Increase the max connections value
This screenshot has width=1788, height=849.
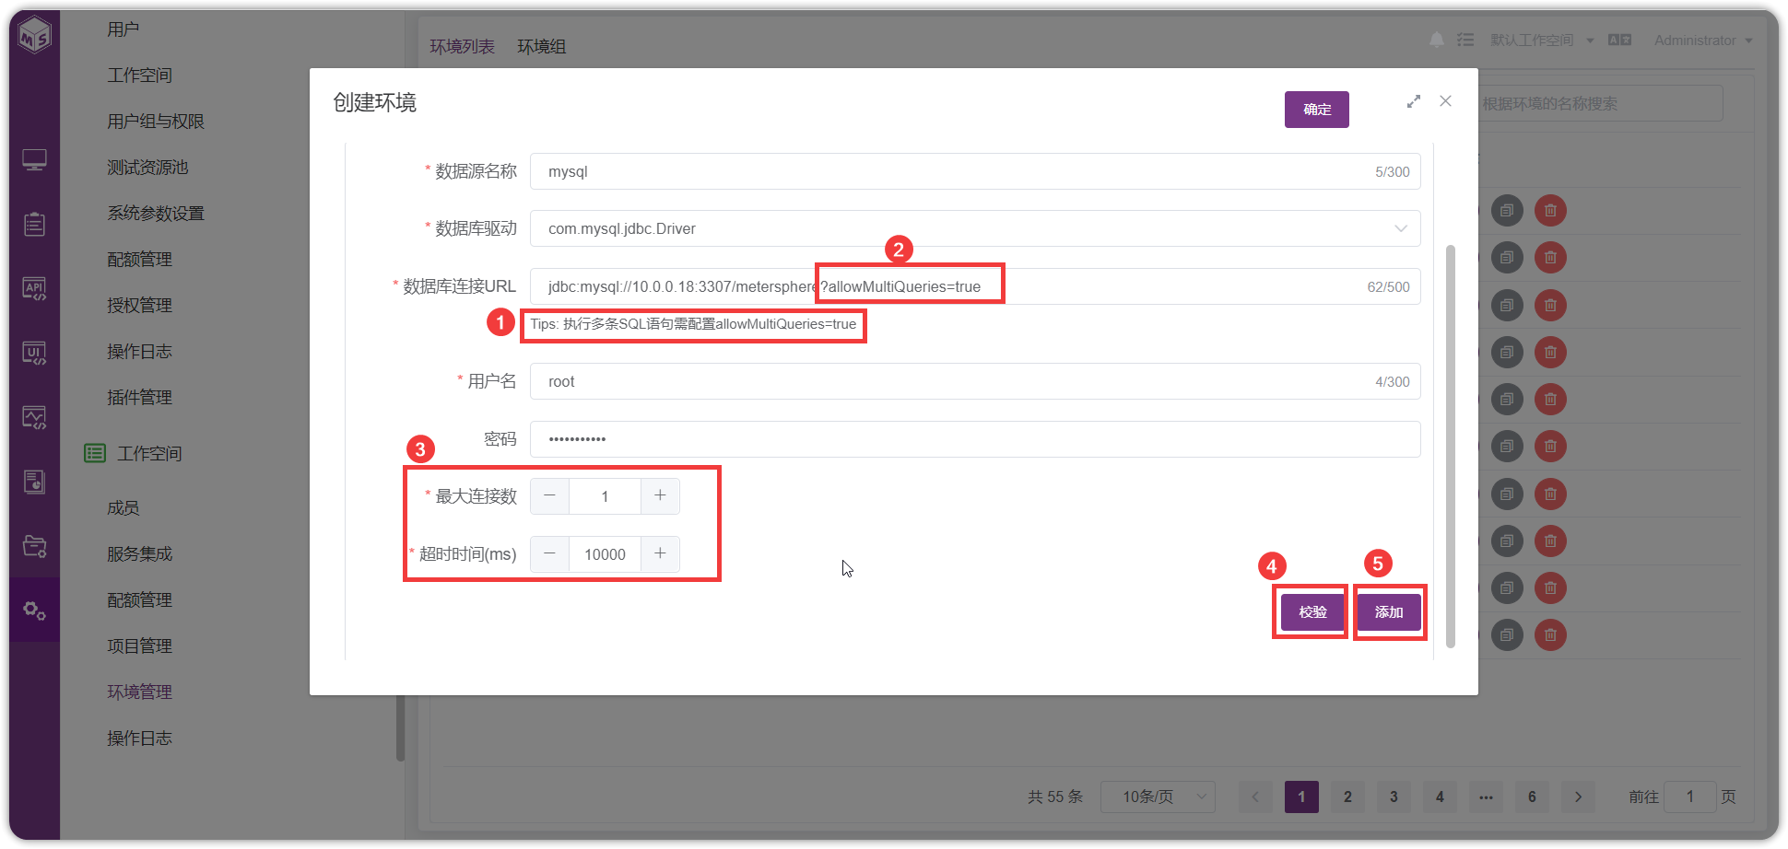660,495
